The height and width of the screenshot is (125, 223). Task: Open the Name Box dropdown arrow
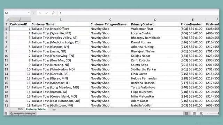pos(29,13)
